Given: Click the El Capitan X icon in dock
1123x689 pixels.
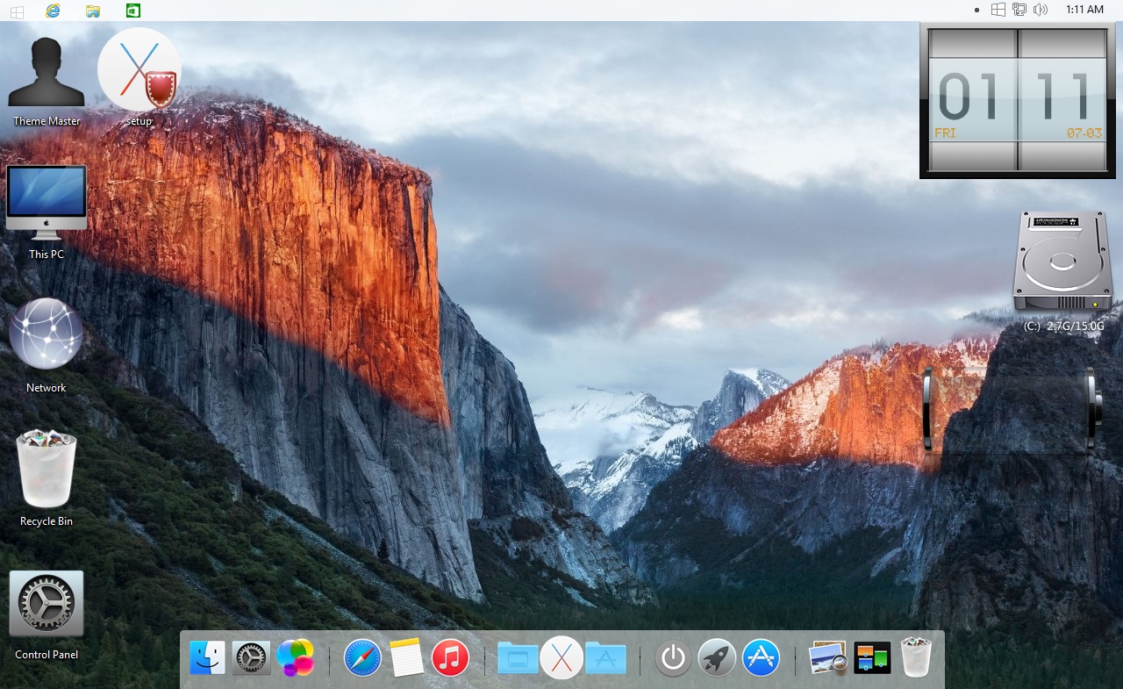Looking at the screenshot, I should point(561,657).
